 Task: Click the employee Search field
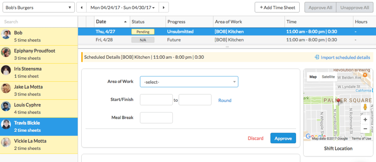click(x=39, y=22)
